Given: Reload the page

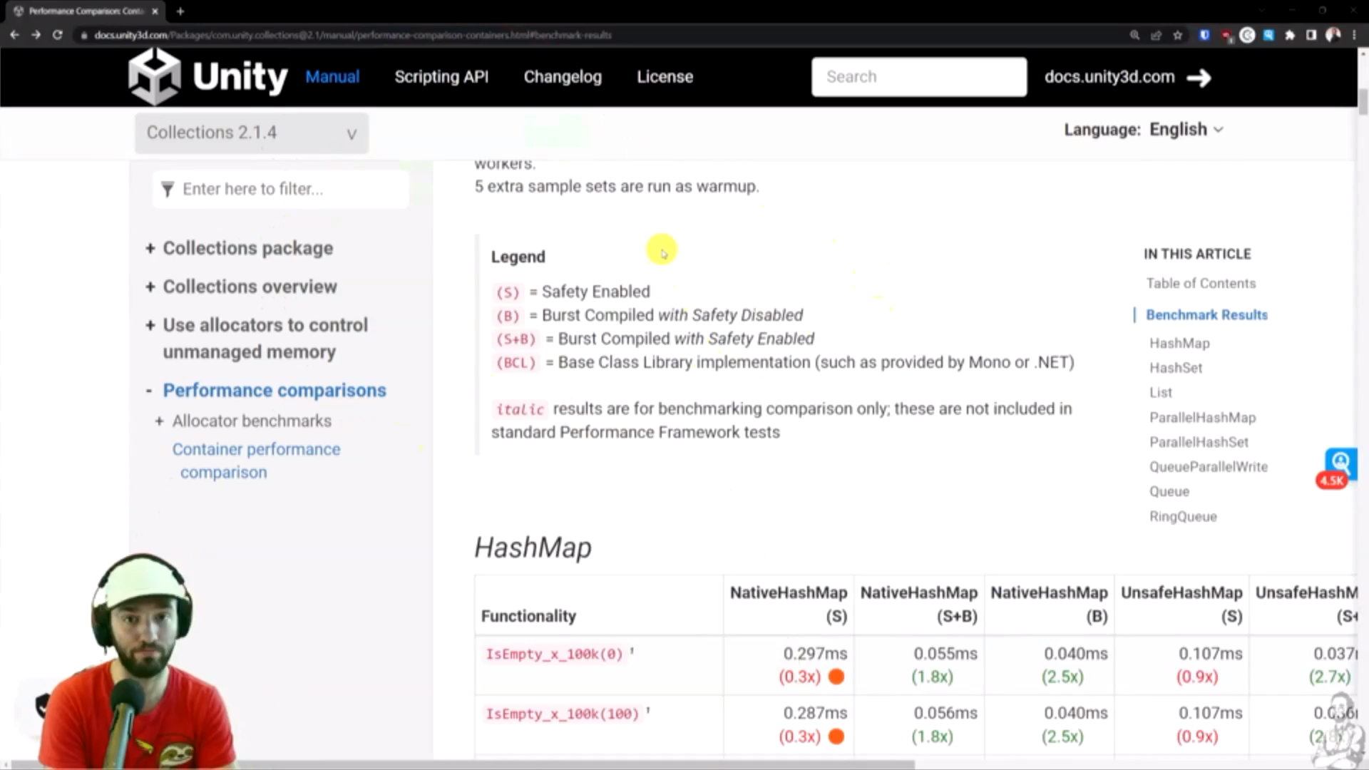Looking at the screenshot, I should pos(58,35).
